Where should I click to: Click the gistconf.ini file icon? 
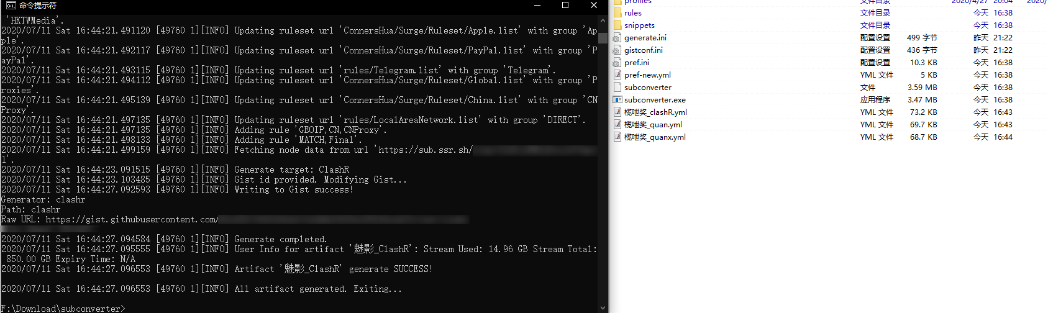click(x=617, y=50)
